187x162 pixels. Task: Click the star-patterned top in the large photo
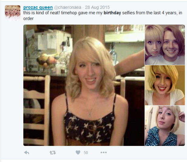pos(88,128)
